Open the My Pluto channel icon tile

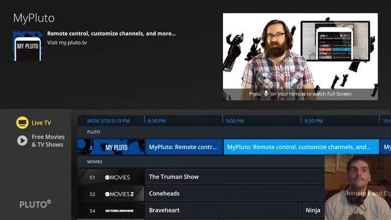click(x=27, y=46)
